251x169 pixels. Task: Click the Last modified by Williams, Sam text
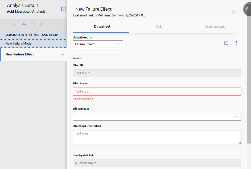pyautogui.click(x=109, y=15)
